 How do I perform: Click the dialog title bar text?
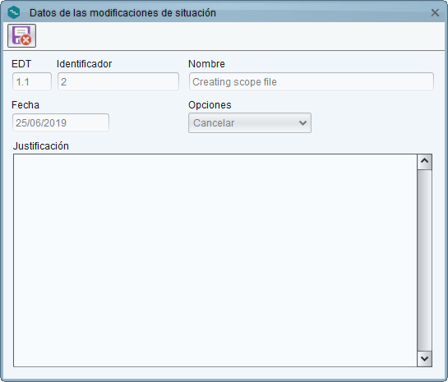click(122, 13)
